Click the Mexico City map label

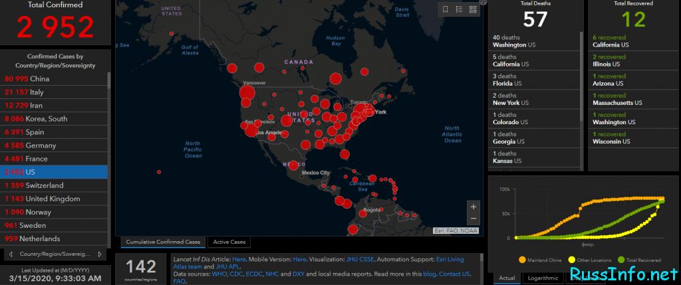[316, 173]
